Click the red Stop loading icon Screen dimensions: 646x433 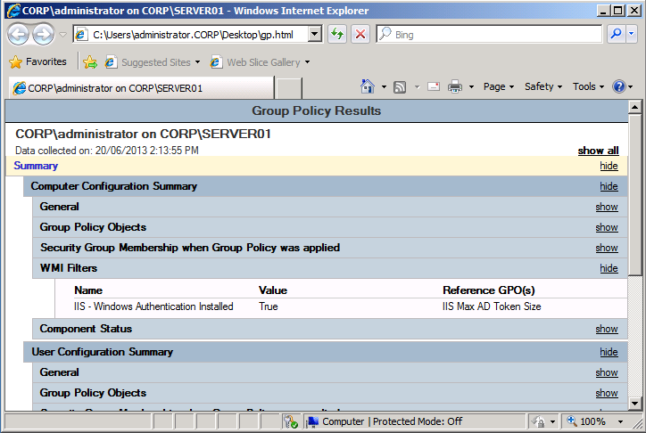pos(360,34)
